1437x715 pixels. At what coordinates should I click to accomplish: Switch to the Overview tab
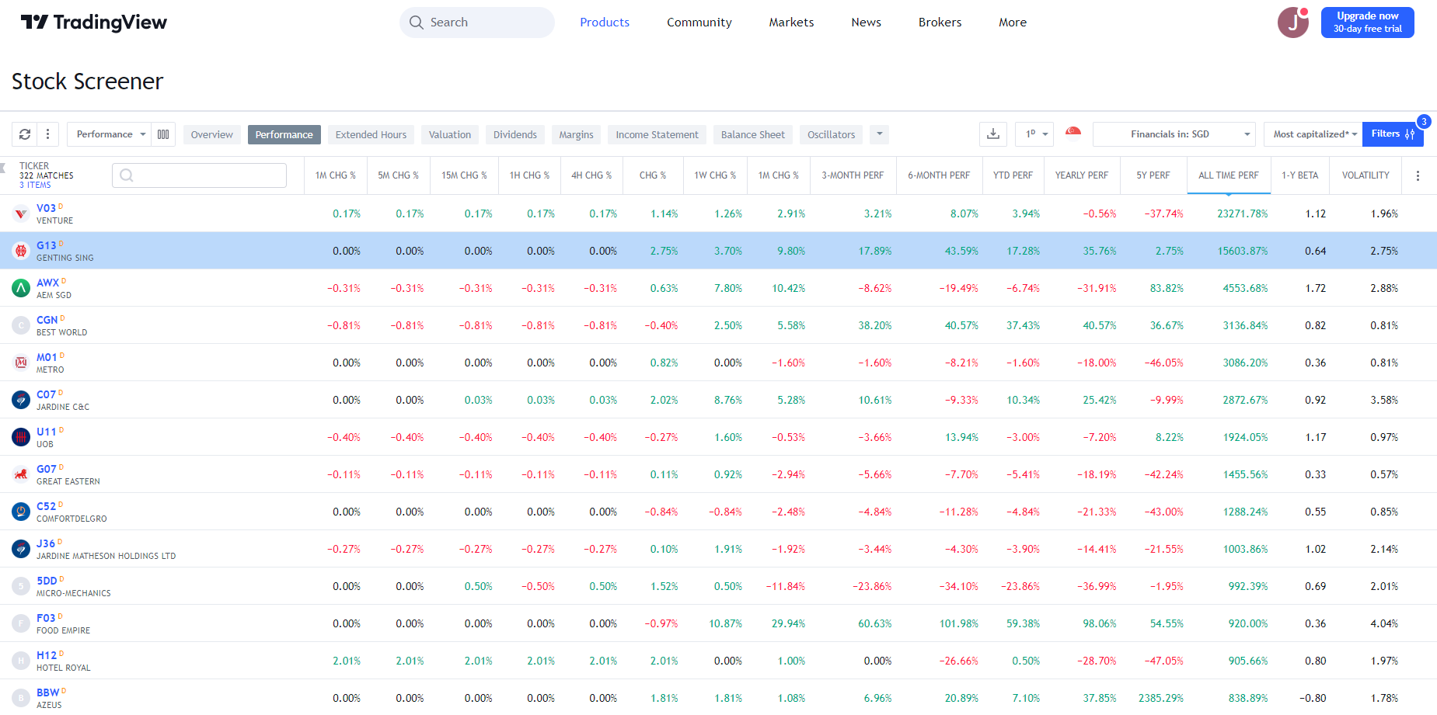pos(211,134)
